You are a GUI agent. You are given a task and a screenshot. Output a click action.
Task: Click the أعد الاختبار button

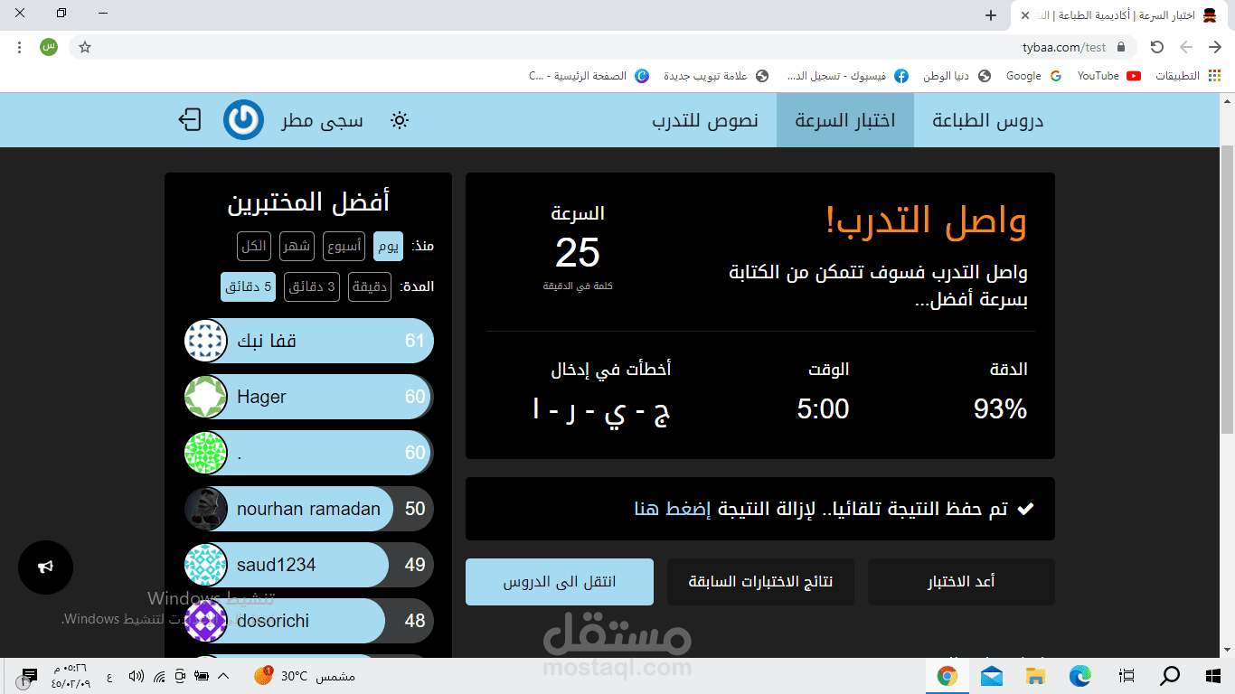(x=961, y=582)
